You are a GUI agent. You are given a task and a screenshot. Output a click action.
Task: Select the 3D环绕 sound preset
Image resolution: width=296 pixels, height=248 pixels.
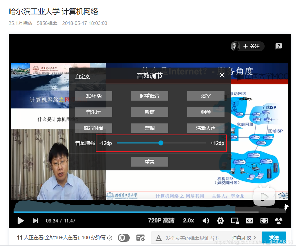click(x=93, y=96)
